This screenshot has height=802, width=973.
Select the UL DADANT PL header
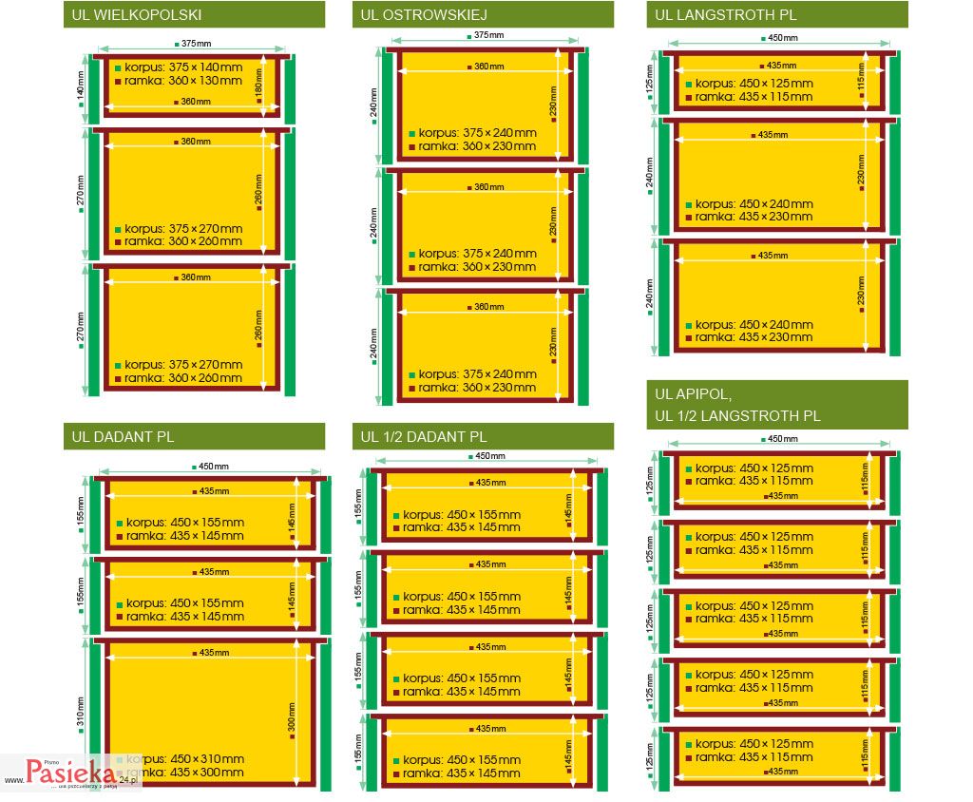pyautogui.click(x=194, y=436)
